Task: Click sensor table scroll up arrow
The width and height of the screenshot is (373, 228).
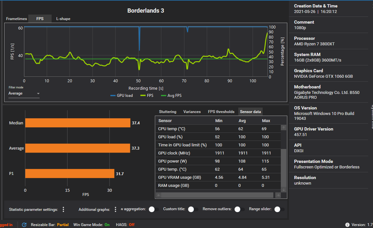Action: coord(283,128)
